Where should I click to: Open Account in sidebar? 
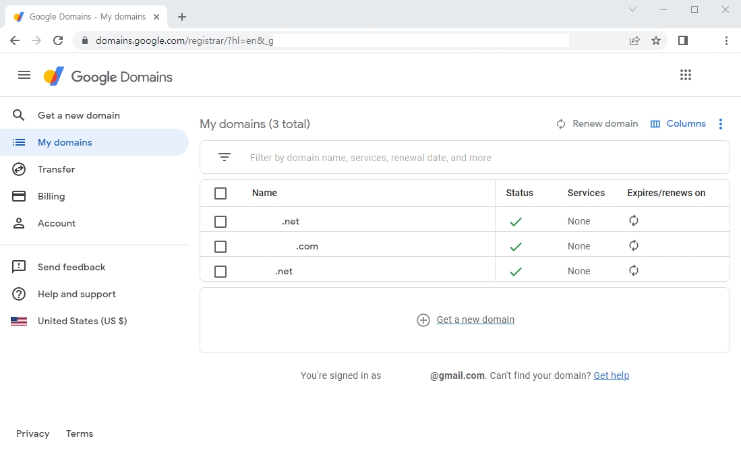pyautogui.click(x=94, y=223)
